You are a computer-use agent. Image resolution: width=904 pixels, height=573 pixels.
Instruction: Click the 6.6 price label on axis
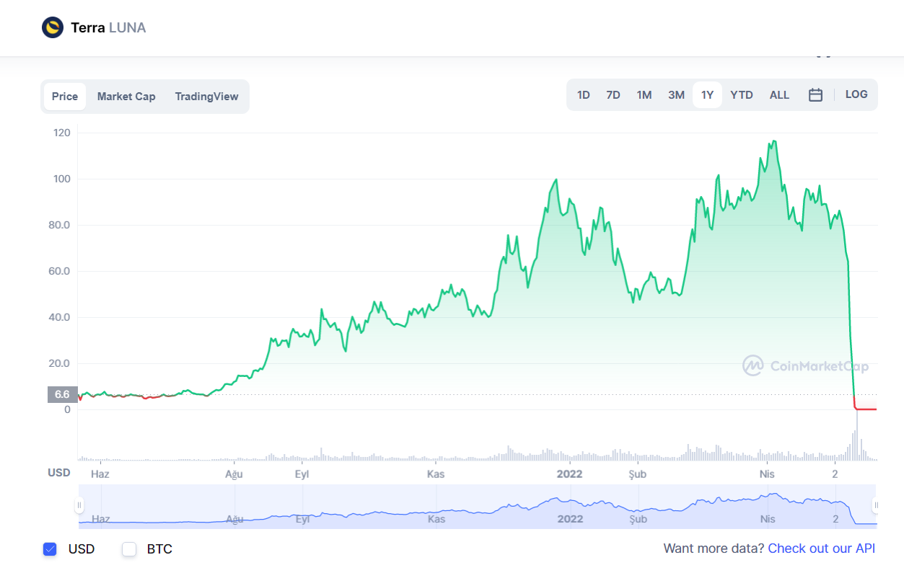click(x=62, y=394)
